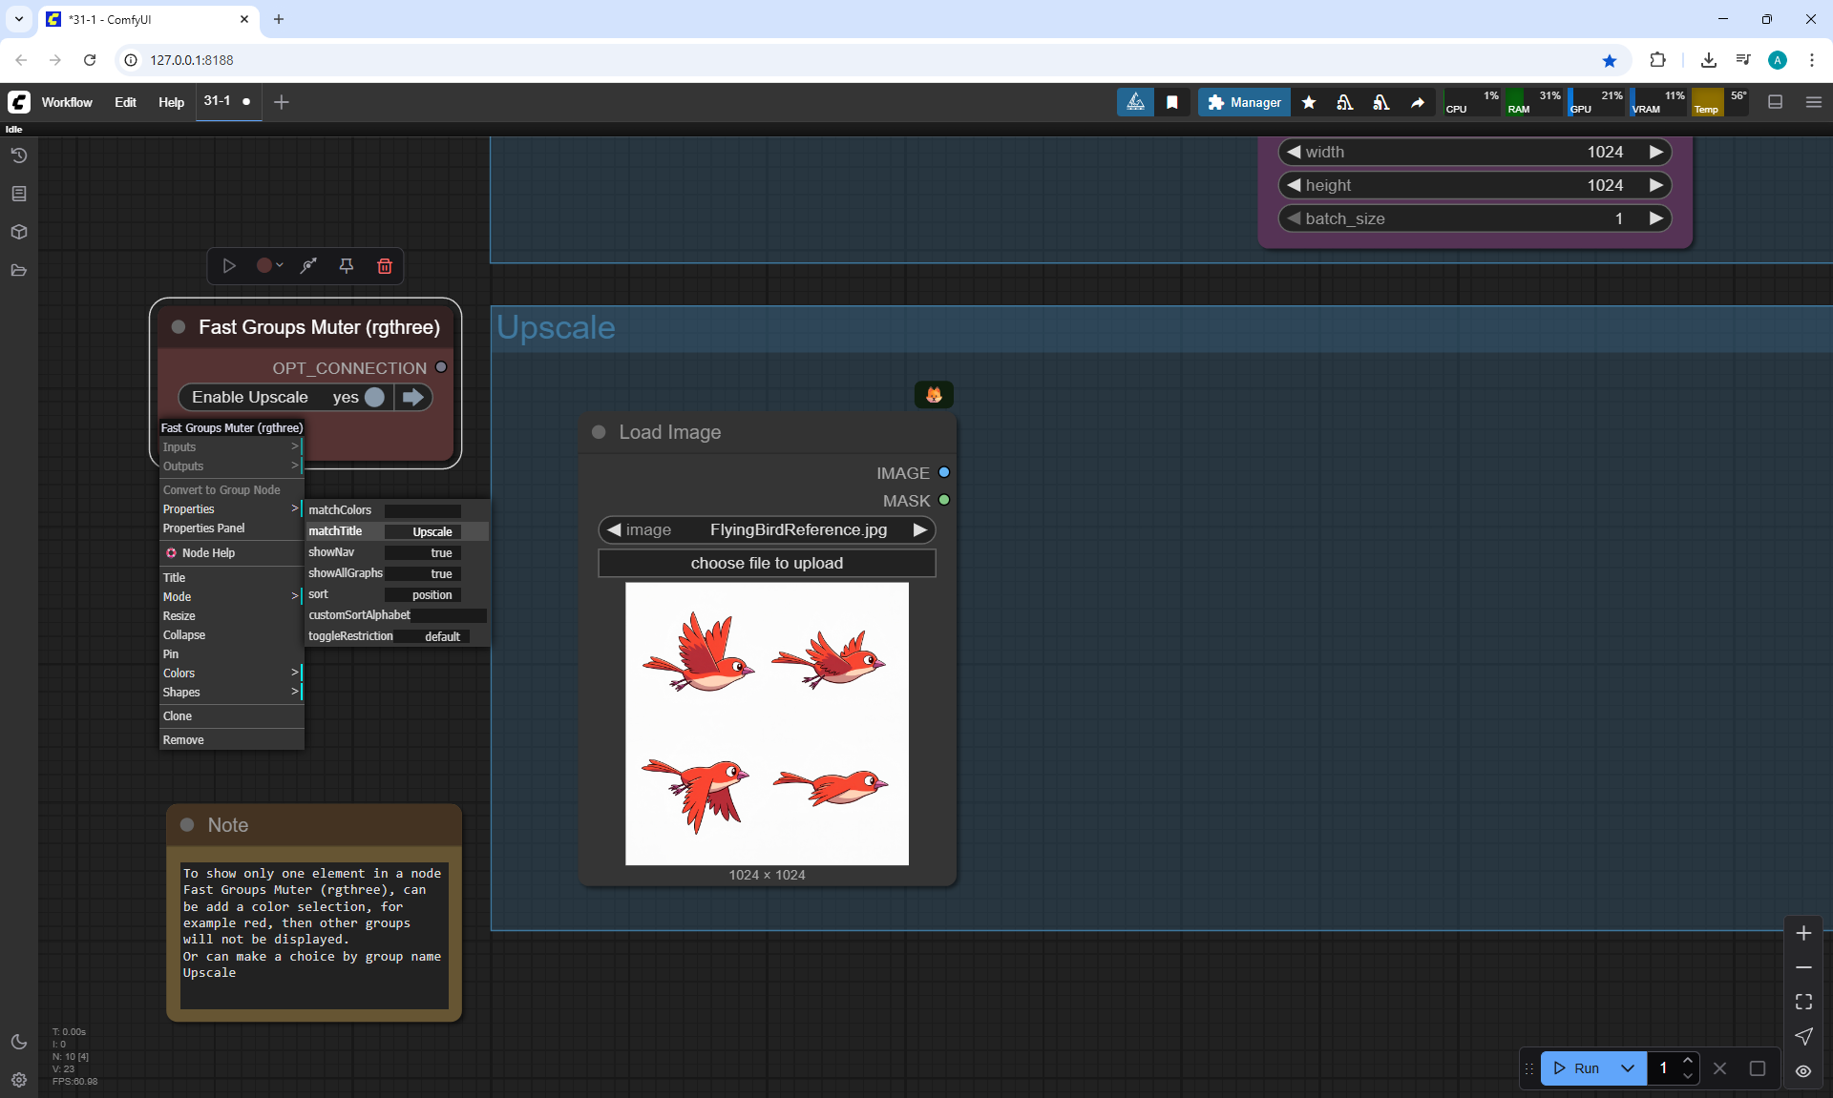This screenshot has height=1098, width=1833.
Task: Click the fit view icon
Action: [1803, 1002]
